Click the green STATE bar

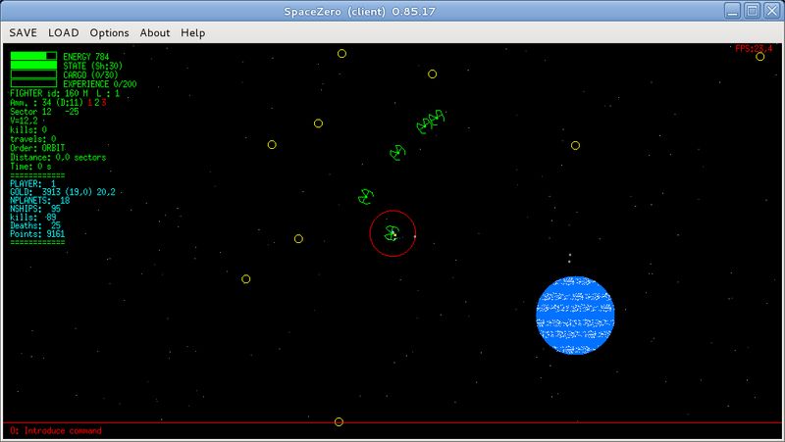point(33,65)
